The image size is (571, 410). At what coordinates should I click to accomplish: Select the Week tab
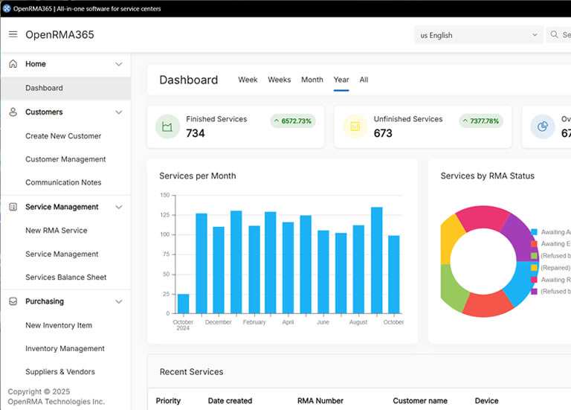point(248,80)
